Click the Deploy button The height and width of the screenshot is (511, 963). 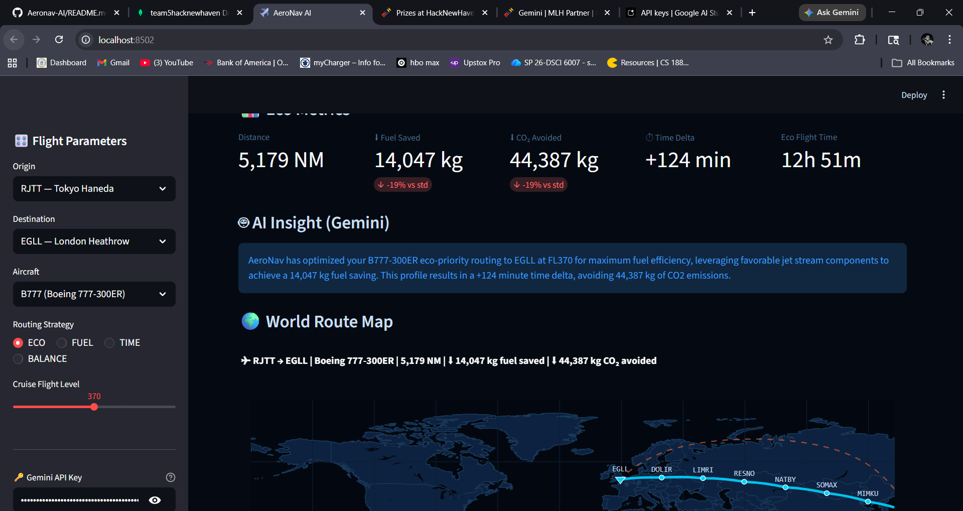pos(914,95)
